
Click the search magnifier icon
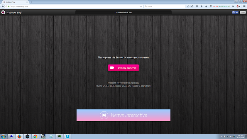click(x=146, y=7)
